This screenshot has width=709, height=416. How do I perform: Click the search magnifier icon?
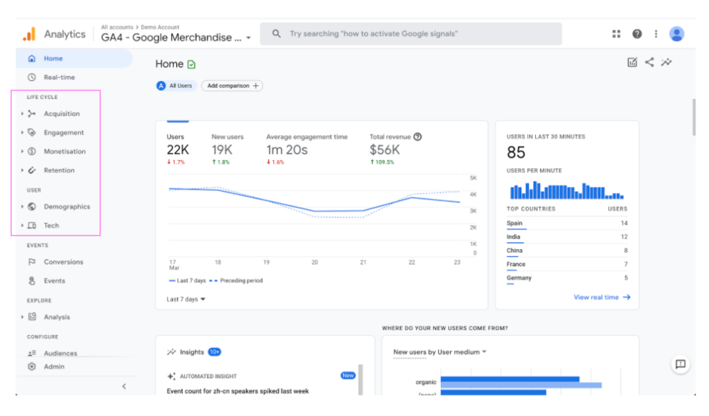click(276, 33)
